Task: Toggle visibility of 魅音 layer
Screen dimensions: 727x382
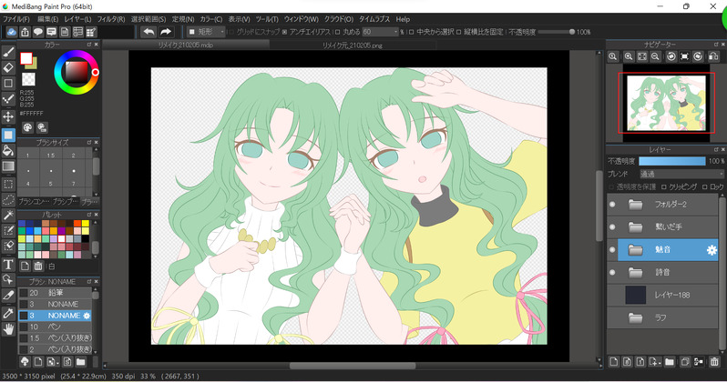Action: pos(612,249)
